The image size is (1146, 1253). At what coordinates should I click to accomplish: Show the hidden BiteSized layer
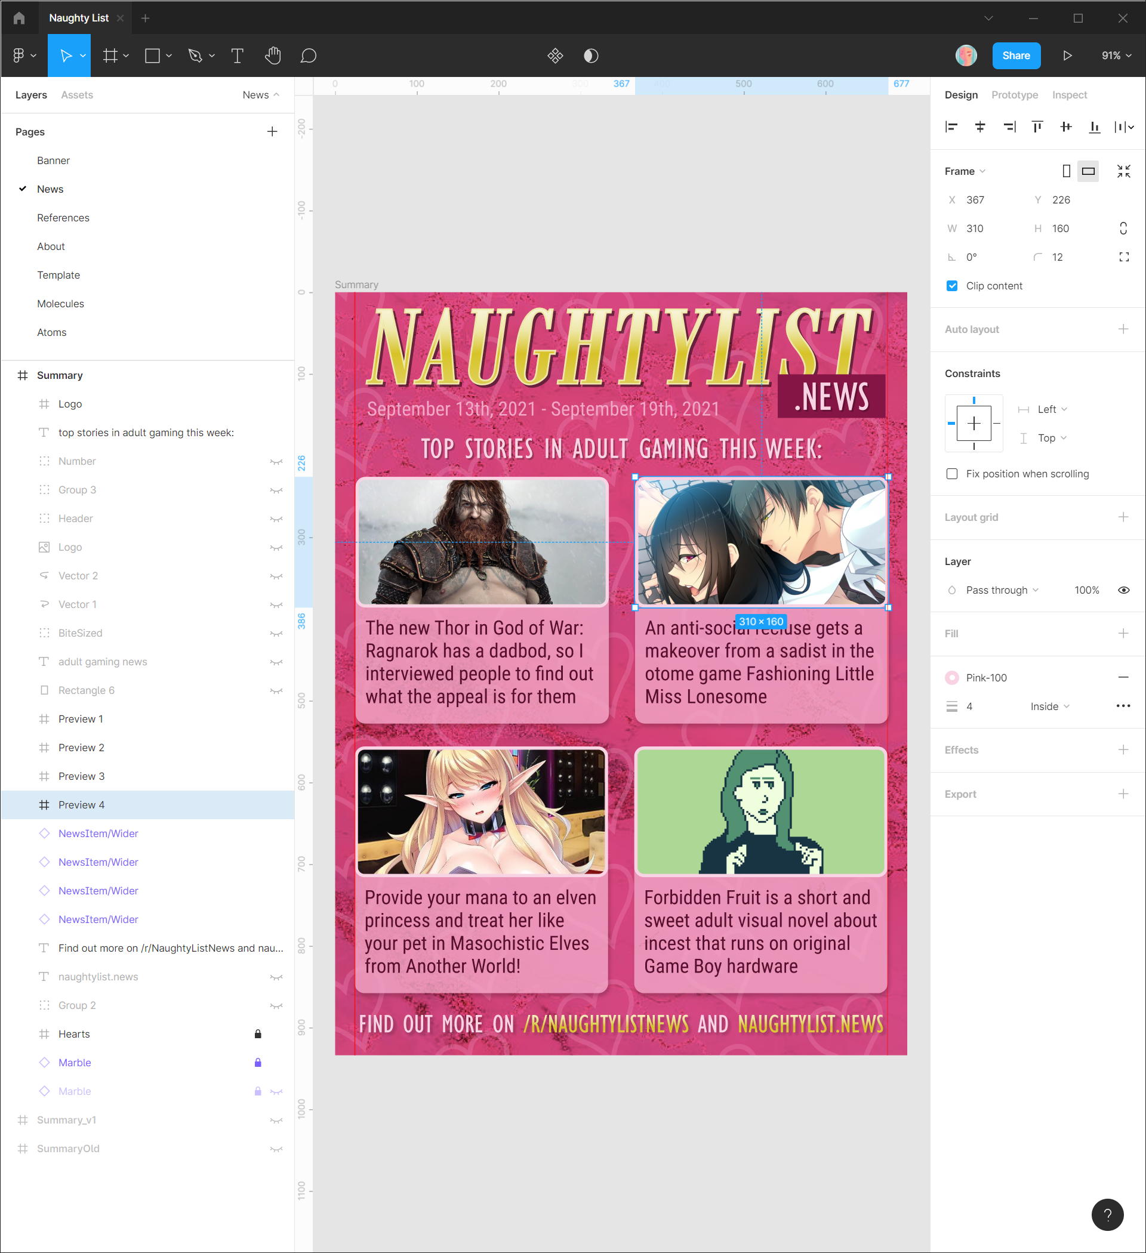click(x=276, y=632)
